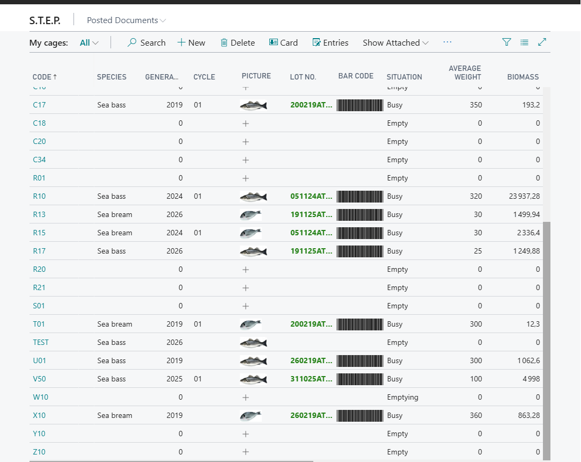Click the Search magnifier icon
Screen dimensions: 581x462
click(132, 42)
